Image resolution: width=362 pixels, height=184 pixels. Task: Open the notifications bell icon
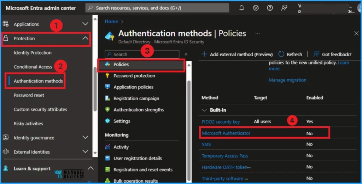[241, 8]
